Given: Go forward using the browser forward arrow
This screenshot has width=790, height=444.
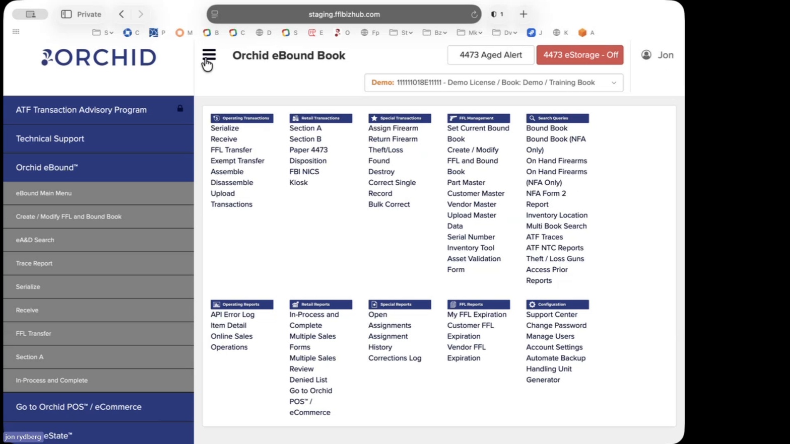Looking at the screenshot, I should 141,14.
